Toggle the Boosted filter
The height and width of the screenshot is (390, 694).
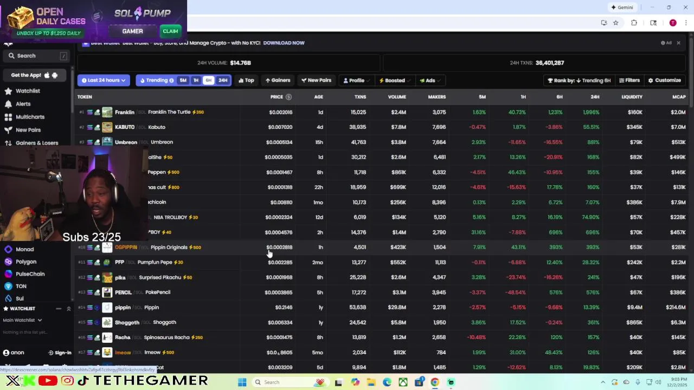(394, 80)
